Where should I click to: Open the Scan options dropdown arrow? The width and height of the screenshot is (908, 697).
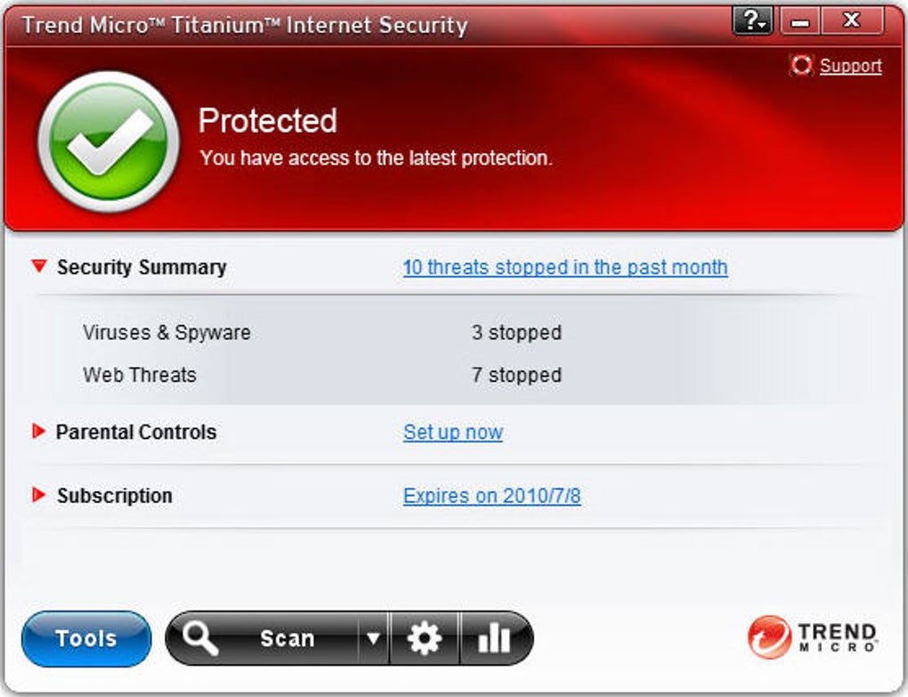(x=374, y=637)
